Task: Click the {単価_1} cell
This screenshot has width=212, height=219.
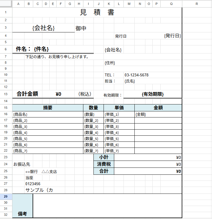Action: 119,114
